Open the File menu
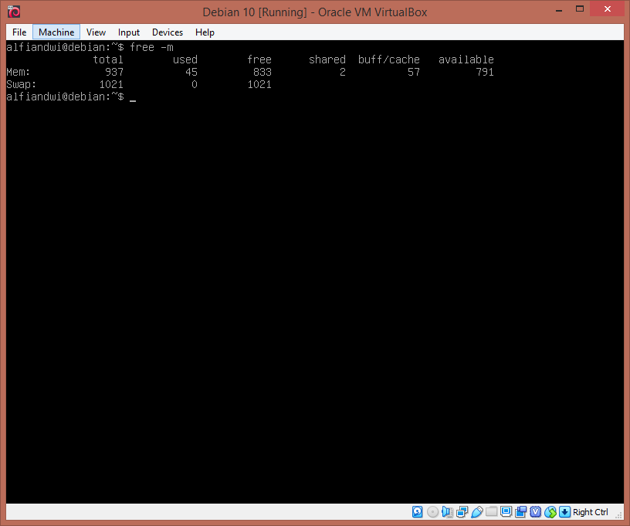This screenshot has width=630, height=526. click(x=19, y=32)
